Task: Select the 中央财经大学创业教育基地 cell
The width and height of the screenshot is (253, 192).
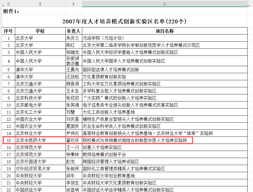Action: pyautogui.click(x=165, y=176)
